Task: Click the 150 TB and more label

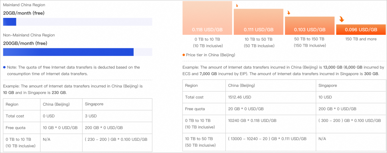Action: pyautogui.click(x=361, y=39)
